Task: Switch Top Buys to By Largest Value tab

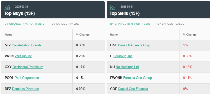Action: (65, 24)
